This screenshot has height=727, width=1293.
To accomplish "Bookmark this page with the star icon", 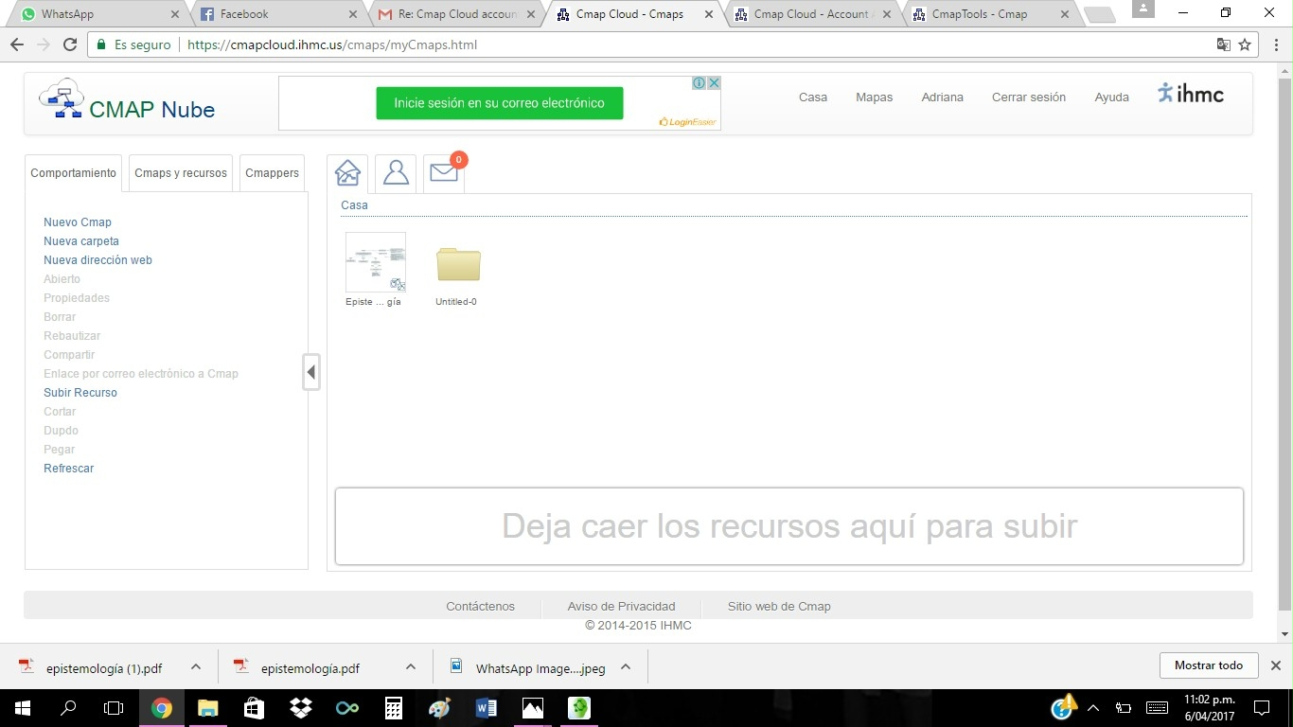I will [1245, 44].
